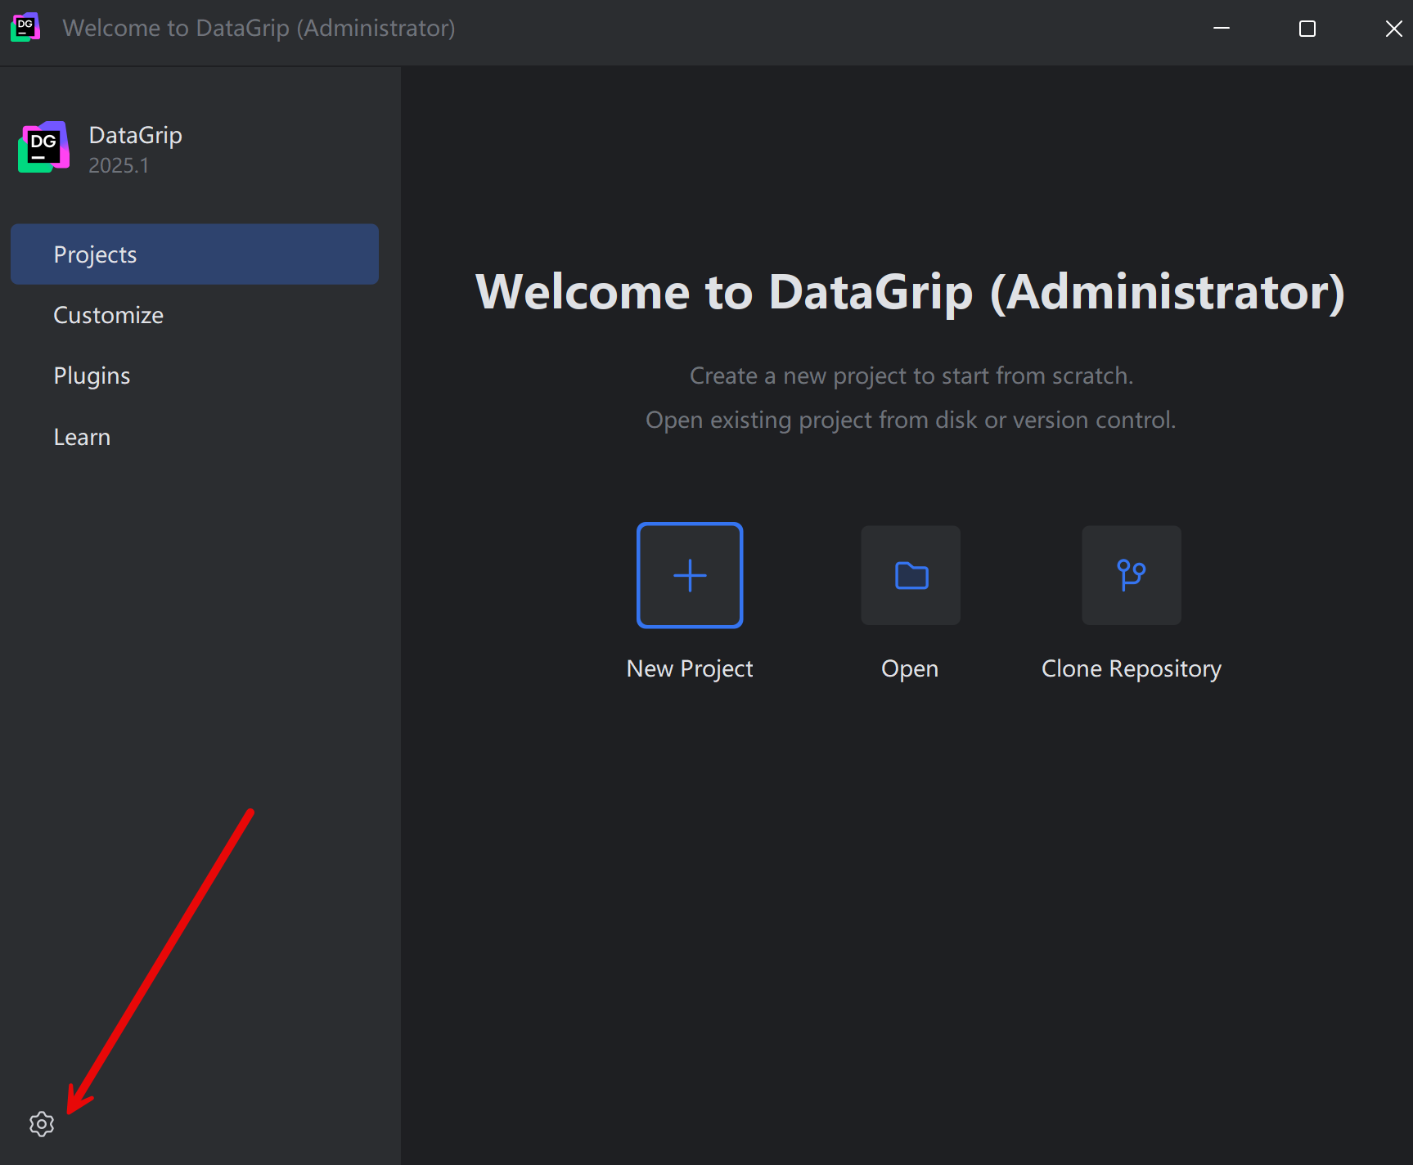1413x1165 pixels.
Task: Click the "Open" text label
Action: (910, 668)
